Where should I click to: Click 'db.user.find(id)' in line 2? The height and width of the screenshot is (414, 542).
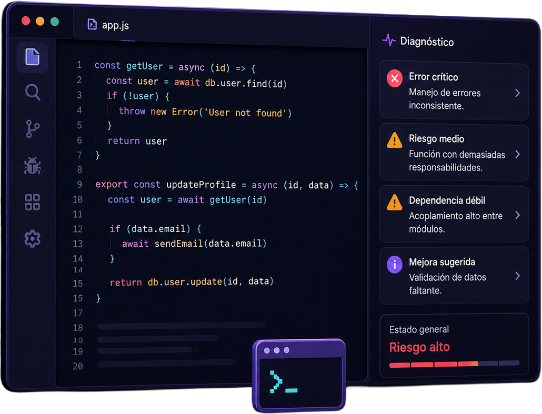(246, 83)
